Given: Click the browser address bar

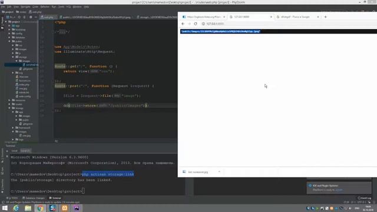Looking at the screenshot, I should [x=289, y=24].
